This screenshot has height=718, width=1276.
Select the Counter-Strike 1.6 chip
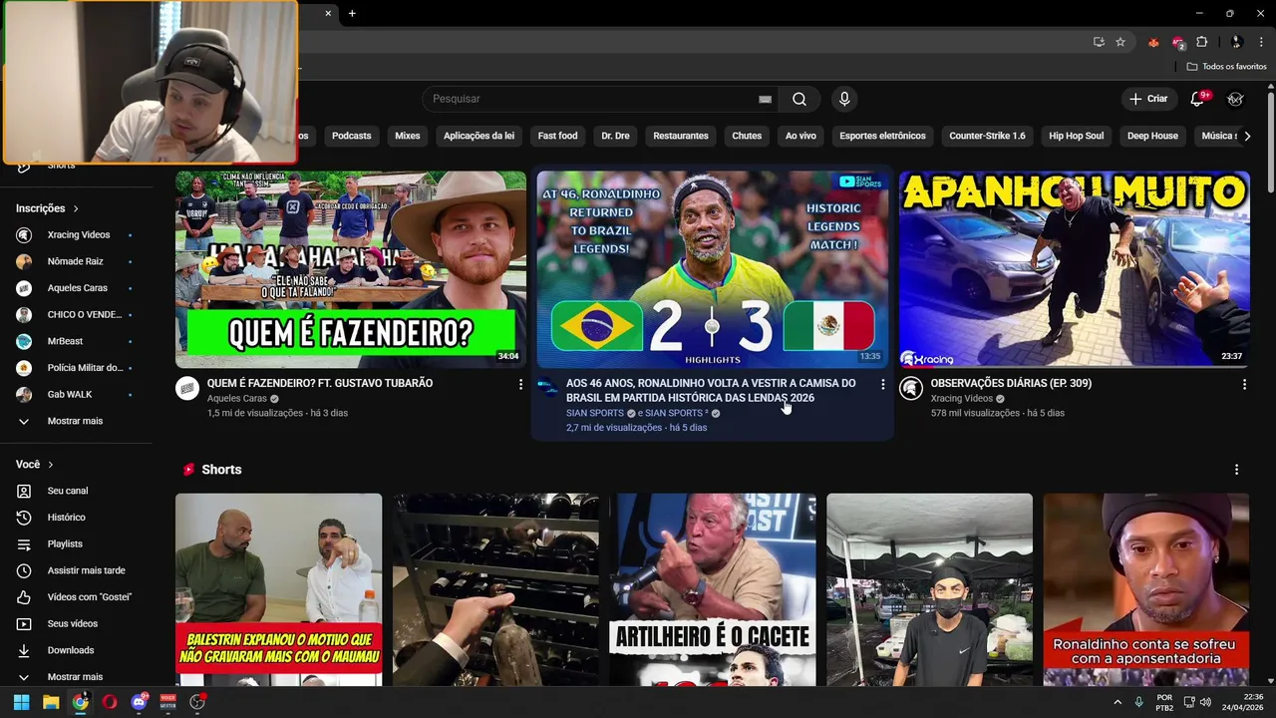tap(987, 136)
